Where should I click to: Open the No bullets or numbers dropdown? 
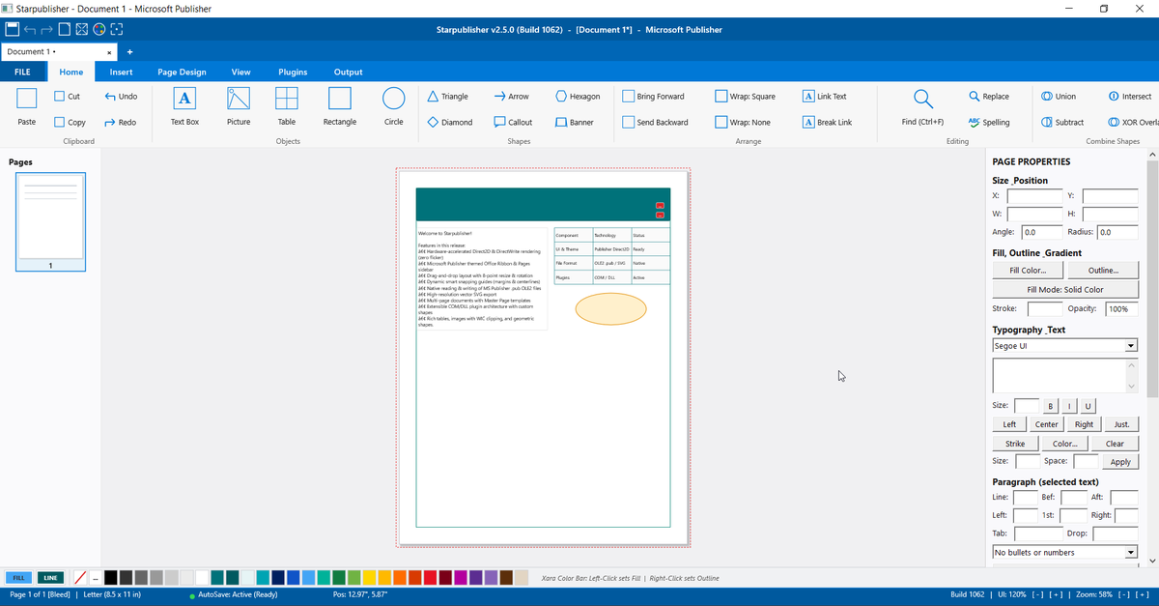click(x=1065, y=552)
